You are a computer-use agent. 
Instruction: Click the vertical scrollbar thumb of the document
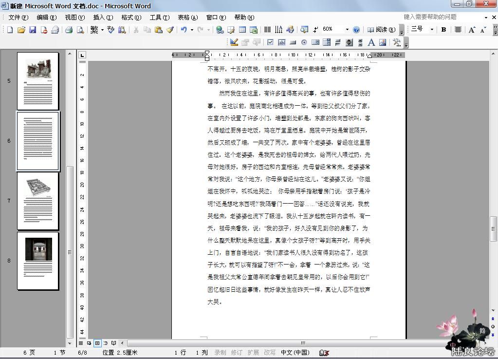tap(493, 229)
